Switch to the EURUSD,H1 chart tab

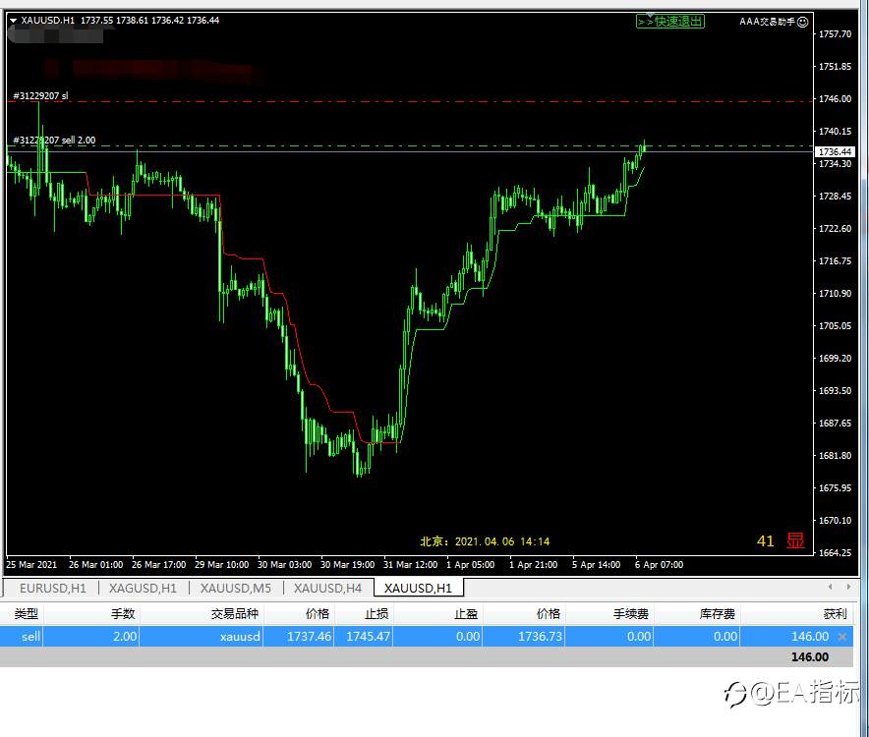pyautogui.click(x=53, y=588)
